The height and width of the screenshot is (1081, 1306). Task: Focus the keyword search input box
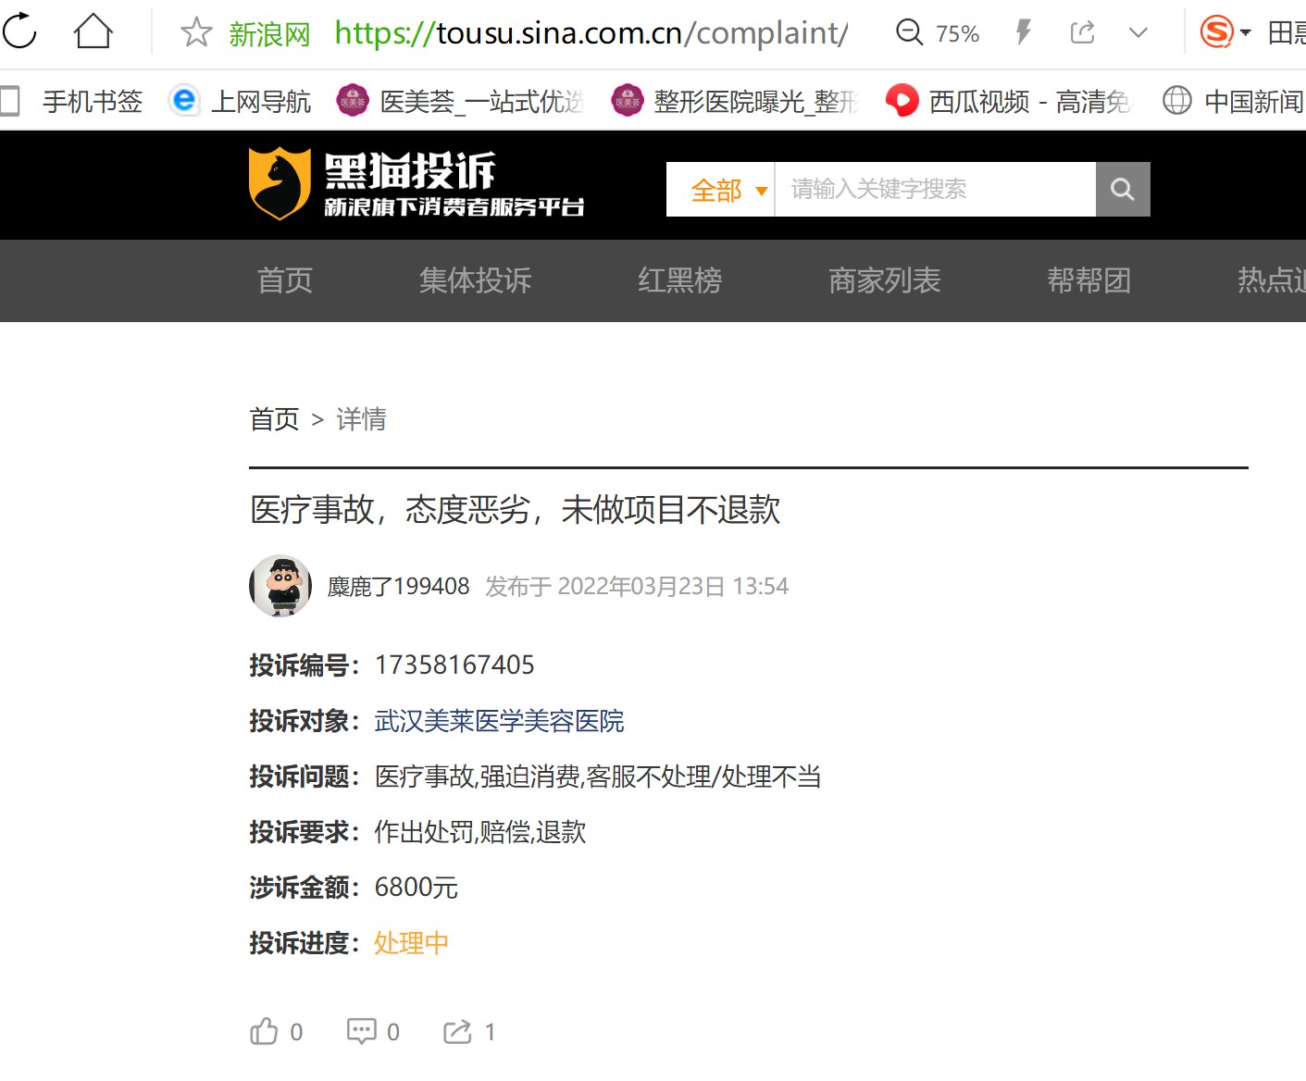click(935, 190)
